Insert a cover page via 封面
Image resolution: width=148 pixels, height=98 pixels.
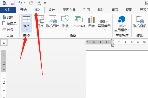point(9,17)
